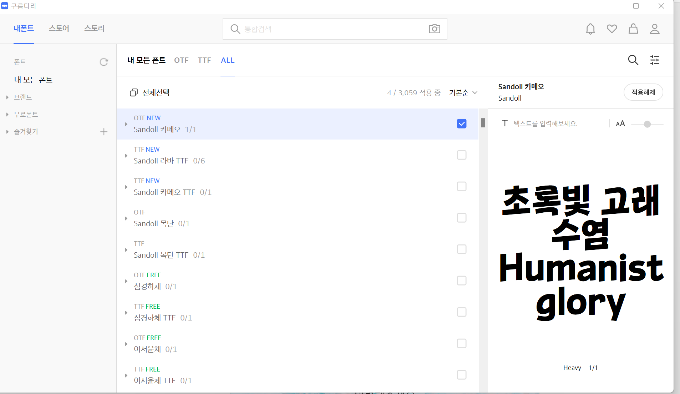Image resolution: width=680 pixels, height=394 pixels.
Task: Add new favorites group with plus icon
Action: pos(104,132)
